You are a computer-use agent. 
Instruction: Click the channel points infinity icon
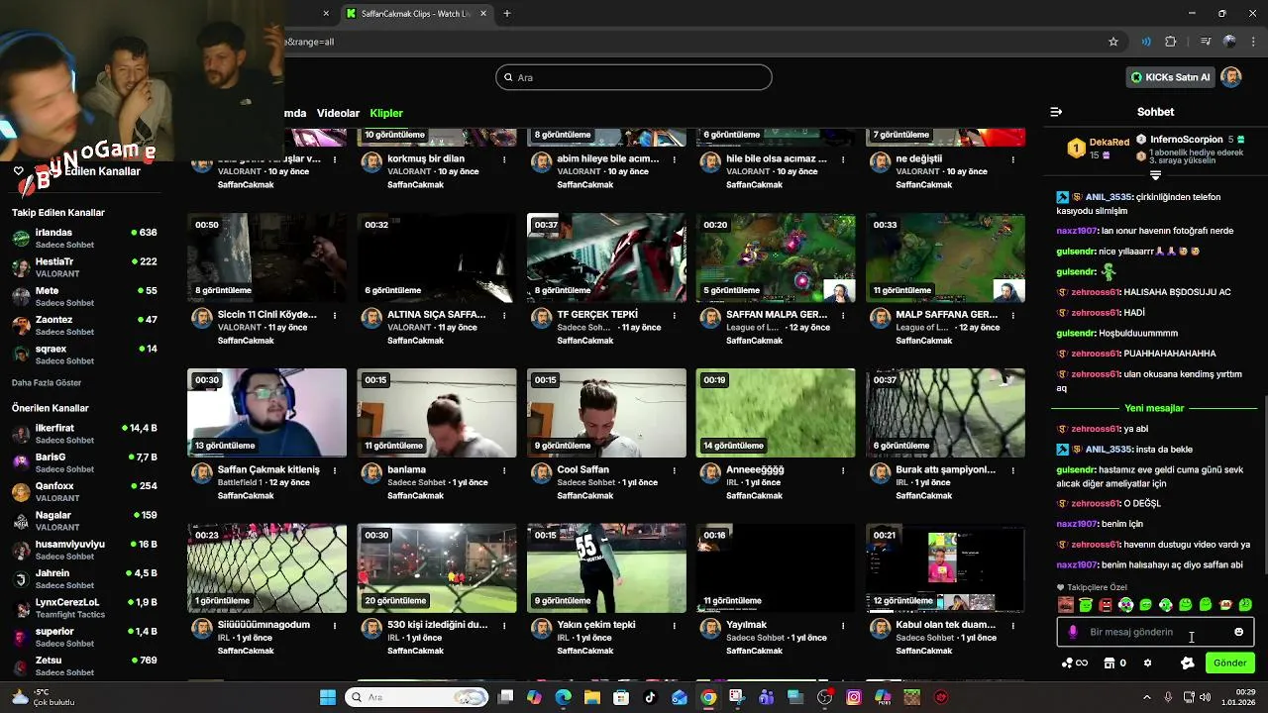pos(1075,663)
